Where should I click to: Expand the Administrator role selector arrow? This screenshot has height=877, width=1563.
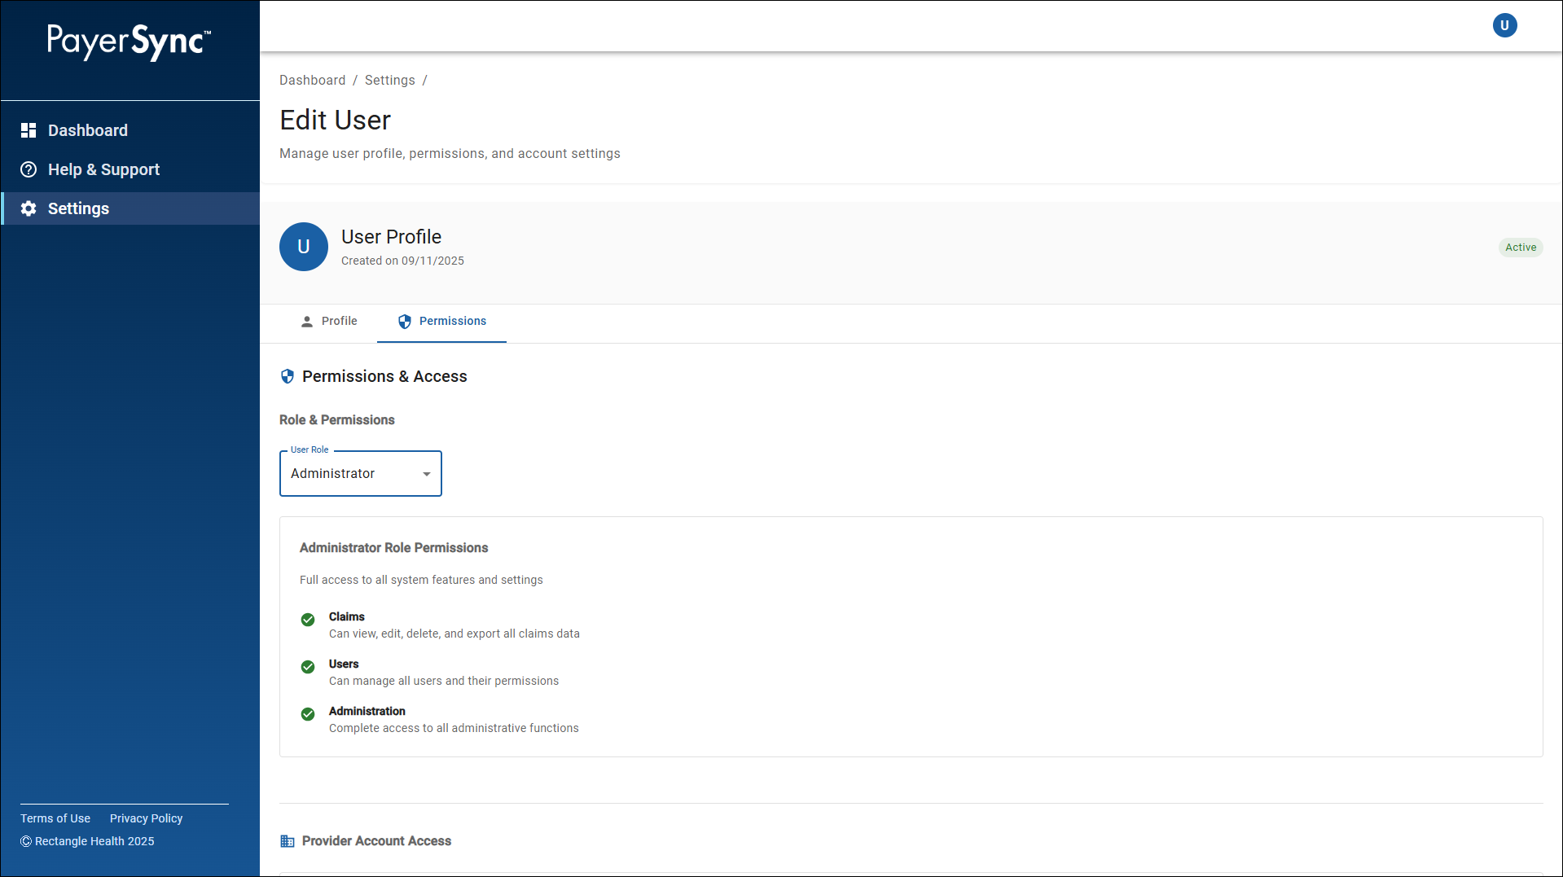click(426, 473)
